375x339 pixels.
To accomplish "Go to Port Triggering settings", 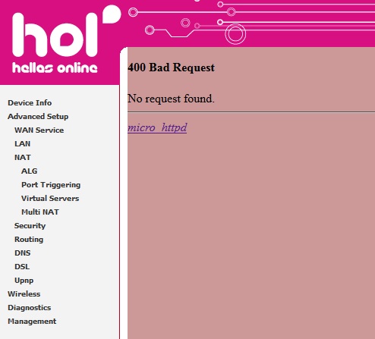I will [51, 185].
